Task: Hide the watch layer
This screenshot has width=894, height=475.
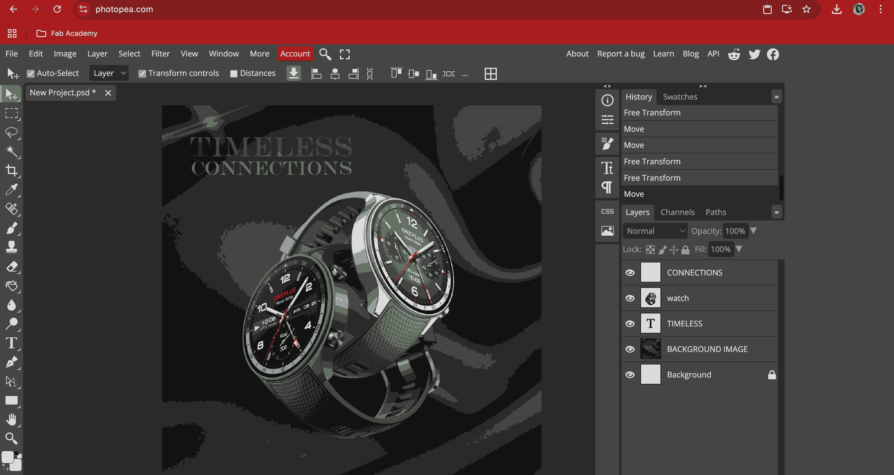Action: pos(630,298)
